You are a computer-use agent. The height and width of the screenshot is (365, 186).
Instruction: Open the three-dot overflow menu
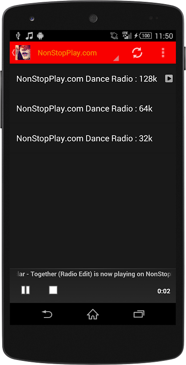[x=163, y=53]
